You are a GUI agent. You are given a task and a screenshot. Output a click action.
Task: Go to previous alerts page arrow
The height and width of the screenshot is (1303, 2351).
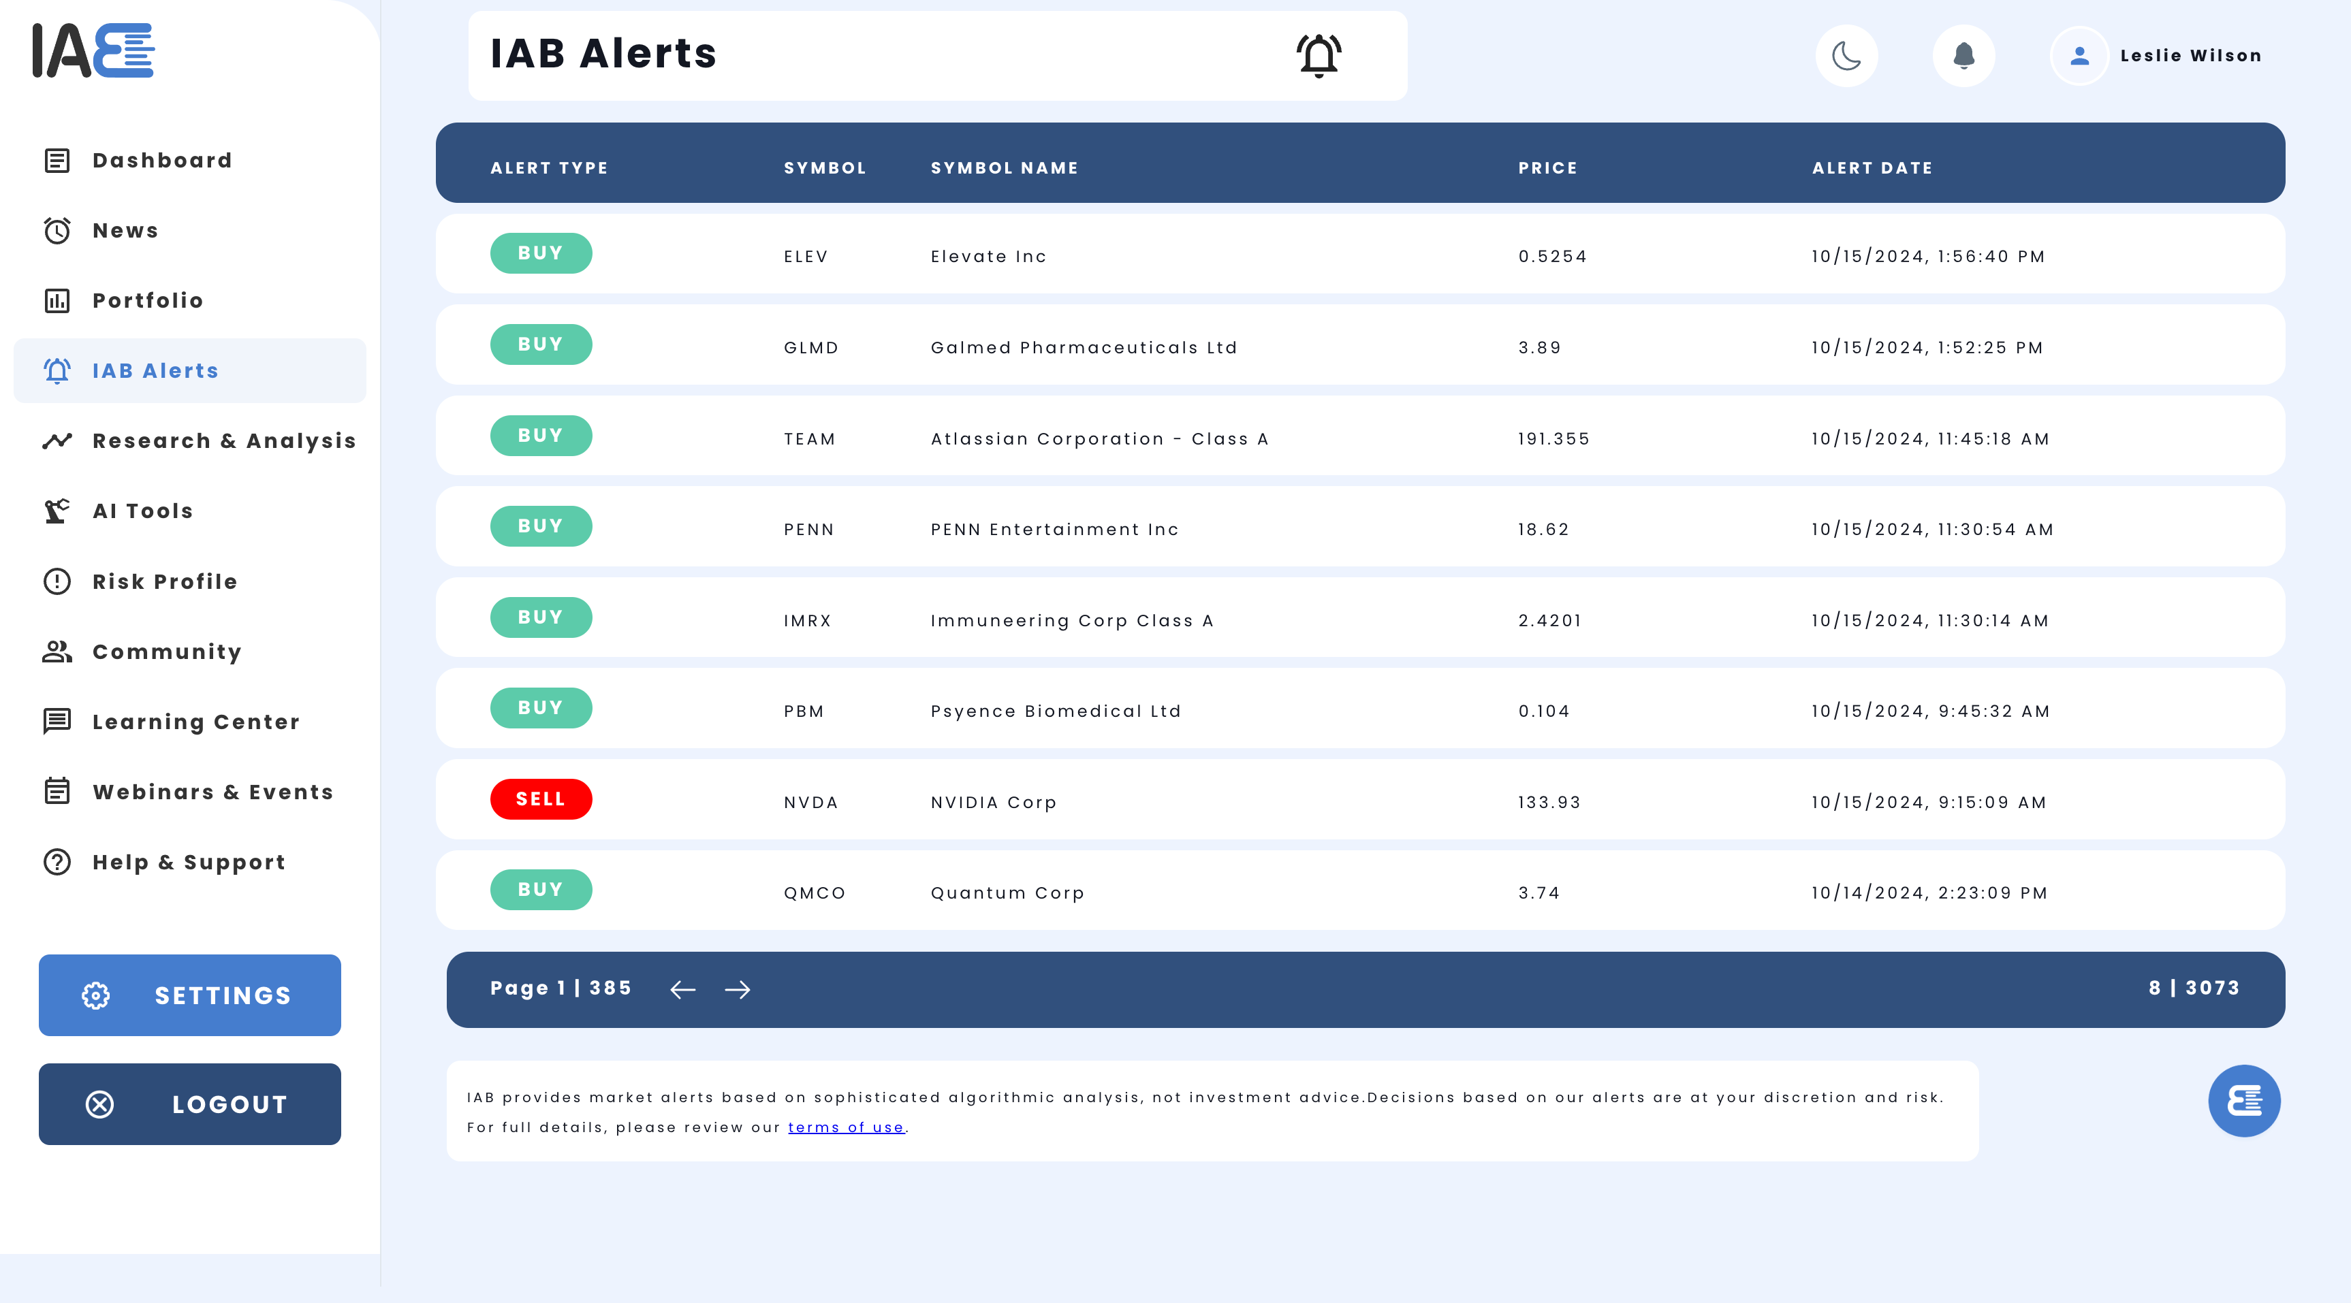(x=682, y=989)
